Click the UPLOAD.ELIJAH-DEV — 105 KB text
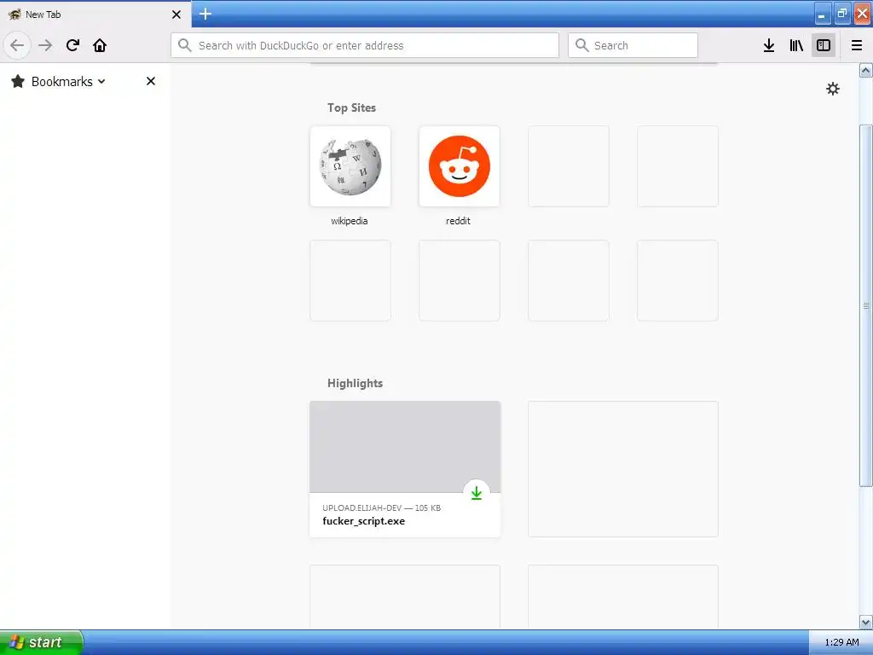This screenshot has height=655, width=873. click(381, 508)
